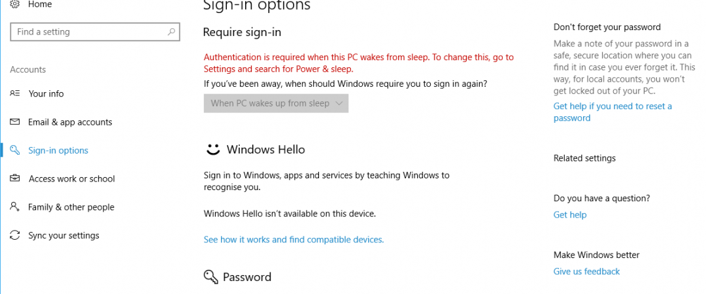Click the search magnifier icon
Image resolution: width=706 pixels, height=294 pixels.
tap(171, 31)
